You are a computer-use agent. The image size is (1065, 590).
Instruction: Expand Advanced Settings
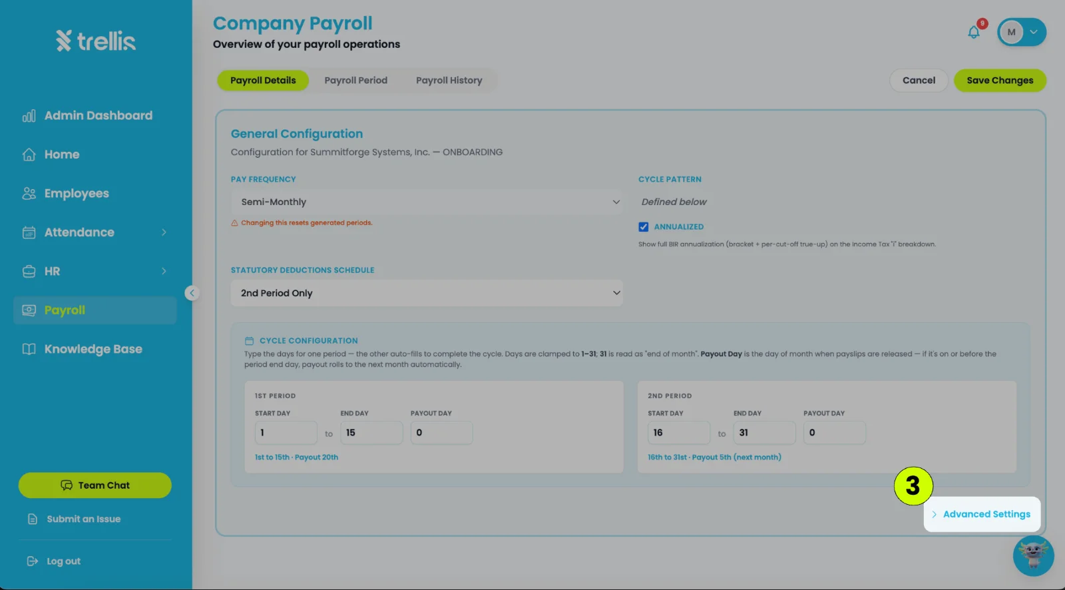click(982, 514)
